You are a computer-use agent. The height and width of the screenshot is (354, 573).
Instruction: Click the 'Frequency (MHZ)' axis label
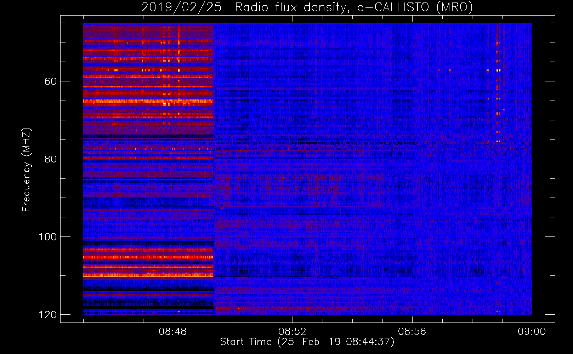27,170
